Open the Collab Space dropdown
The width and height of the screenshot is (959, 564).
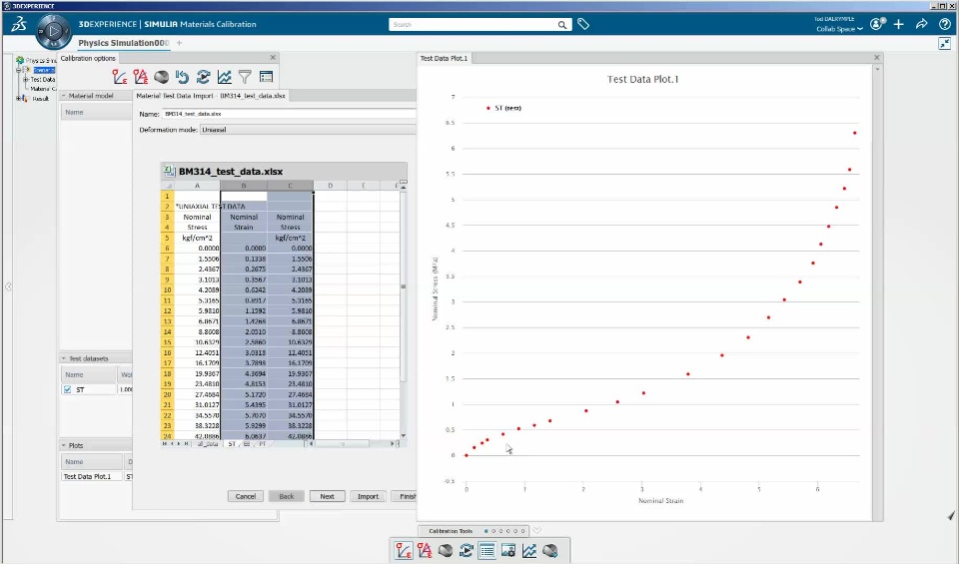click(839, 29)
